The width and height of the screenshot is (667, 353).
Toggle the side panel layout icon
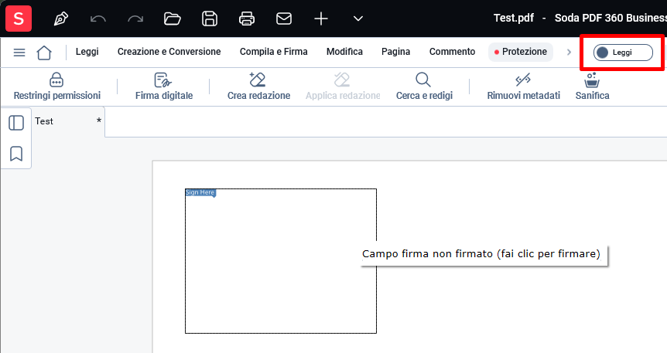coord(16,123)
